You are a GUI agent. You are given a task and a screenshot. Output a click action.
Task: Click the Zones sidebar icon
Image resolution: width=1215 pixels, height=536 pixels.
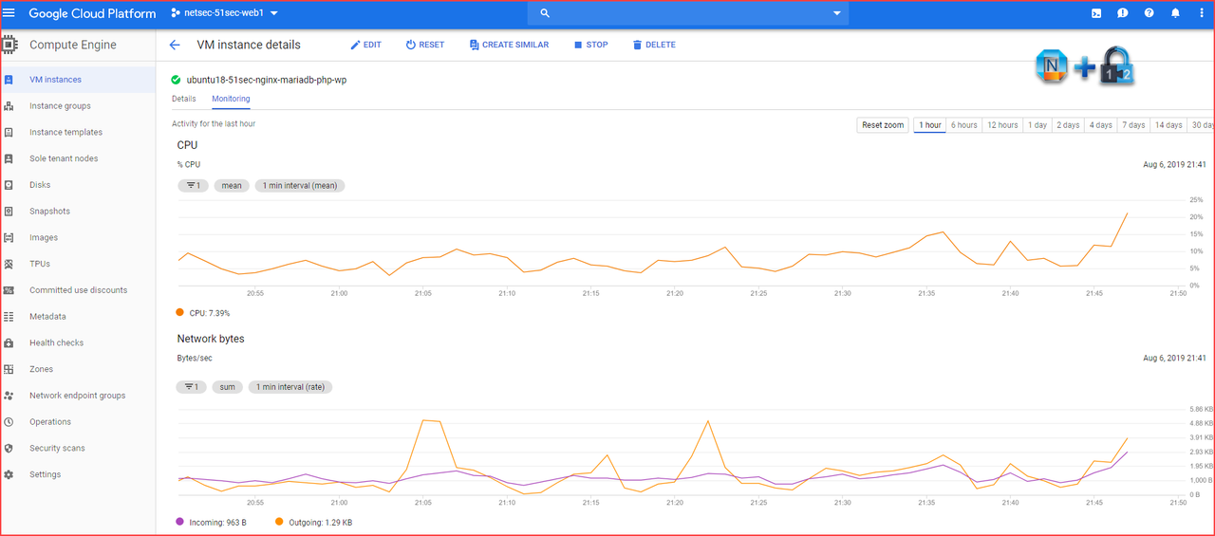[x=9, y=369]
